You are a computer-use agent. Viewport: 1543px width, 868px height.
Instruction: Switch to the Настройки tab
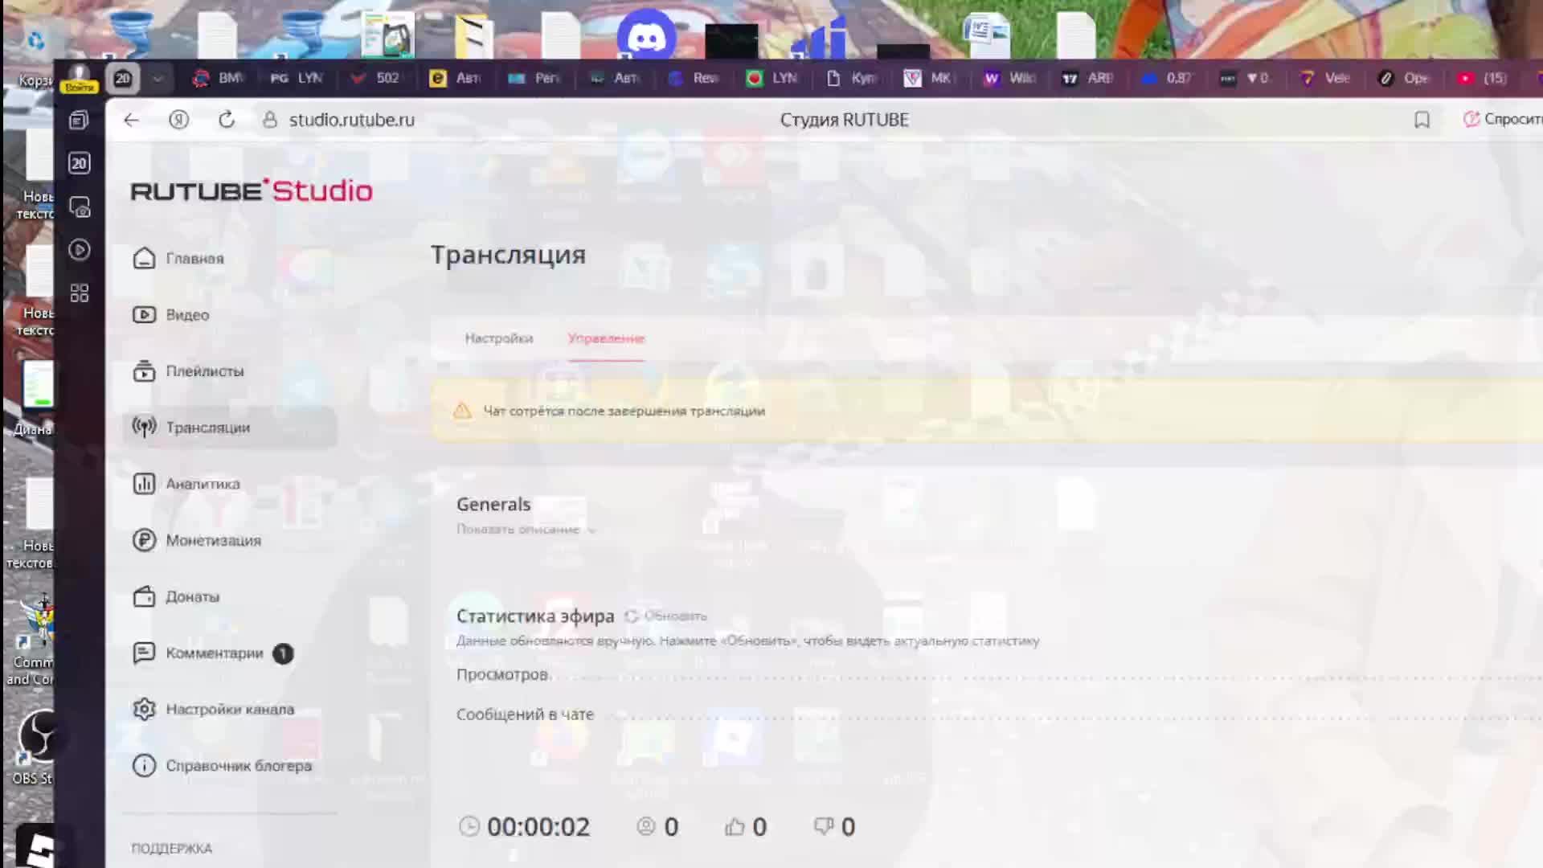pyautogui.click(x=498, y=338)
